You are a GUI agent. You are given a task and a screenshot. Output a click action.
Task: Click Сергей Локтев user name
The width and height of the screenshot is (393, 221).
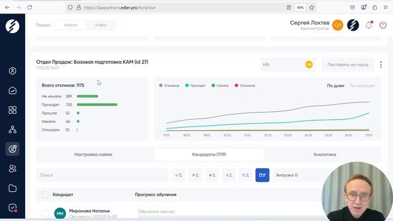click(x=309, y=23)
